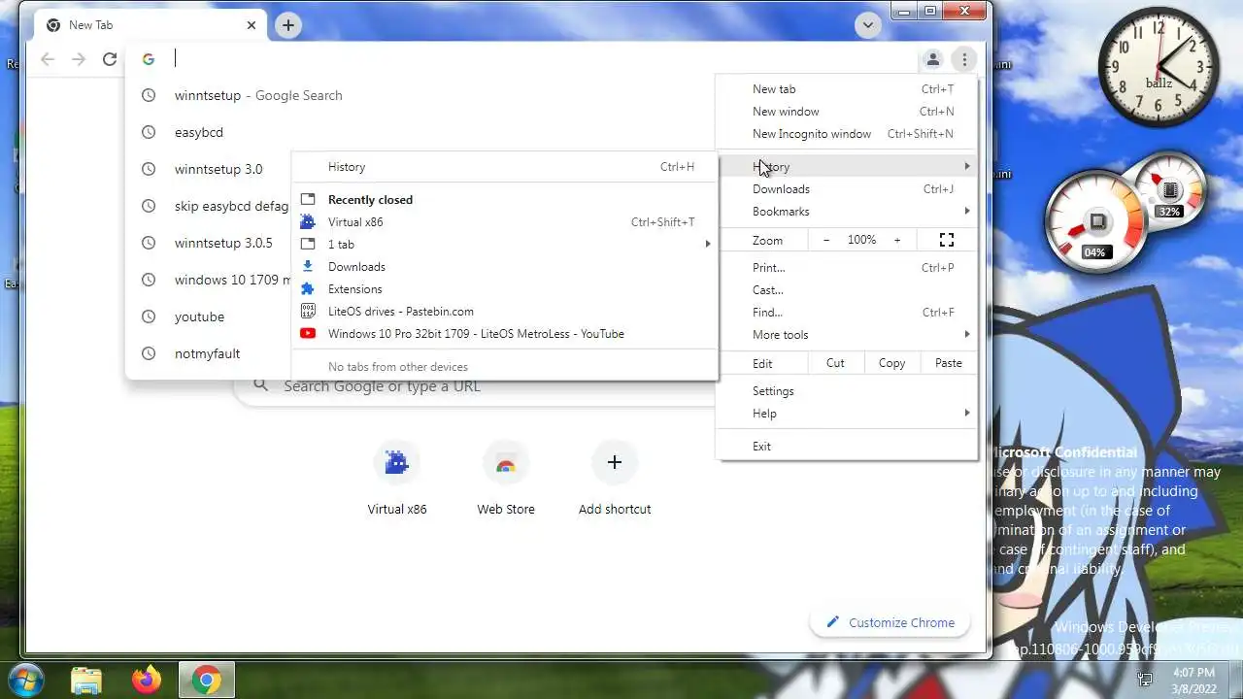The height and width of the screenshot is (699, 1243).
Task: Decrease zoom with the minus button
Action: [x=826, y=240]
